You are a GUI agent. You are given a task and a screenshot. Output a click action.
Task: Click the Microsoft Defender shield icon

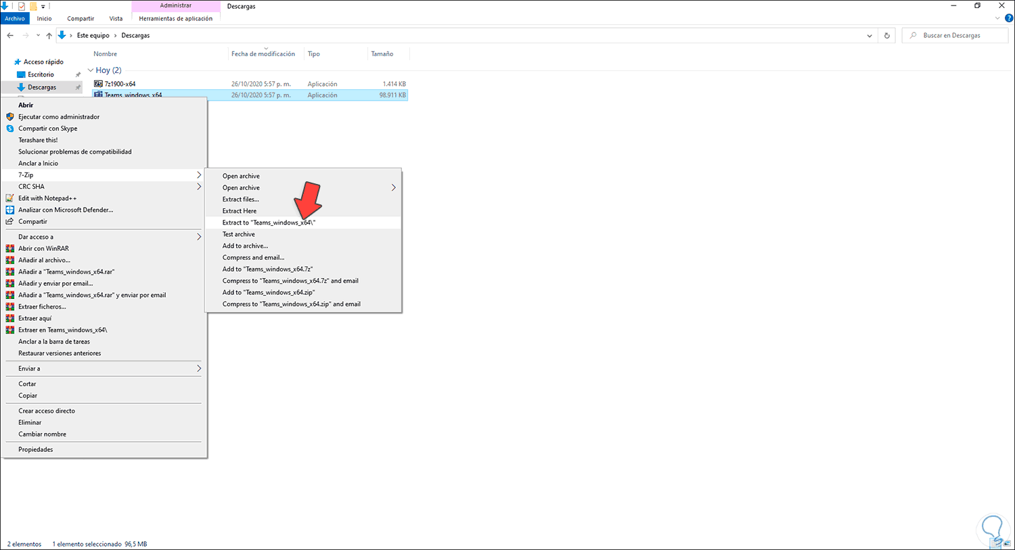coord(10,210)
